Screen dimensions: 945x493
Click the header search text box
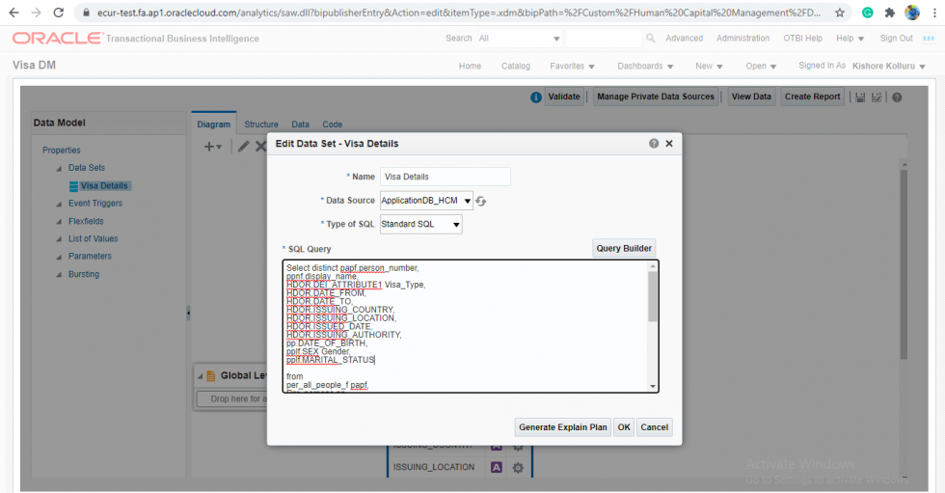(x=604, y=38)
